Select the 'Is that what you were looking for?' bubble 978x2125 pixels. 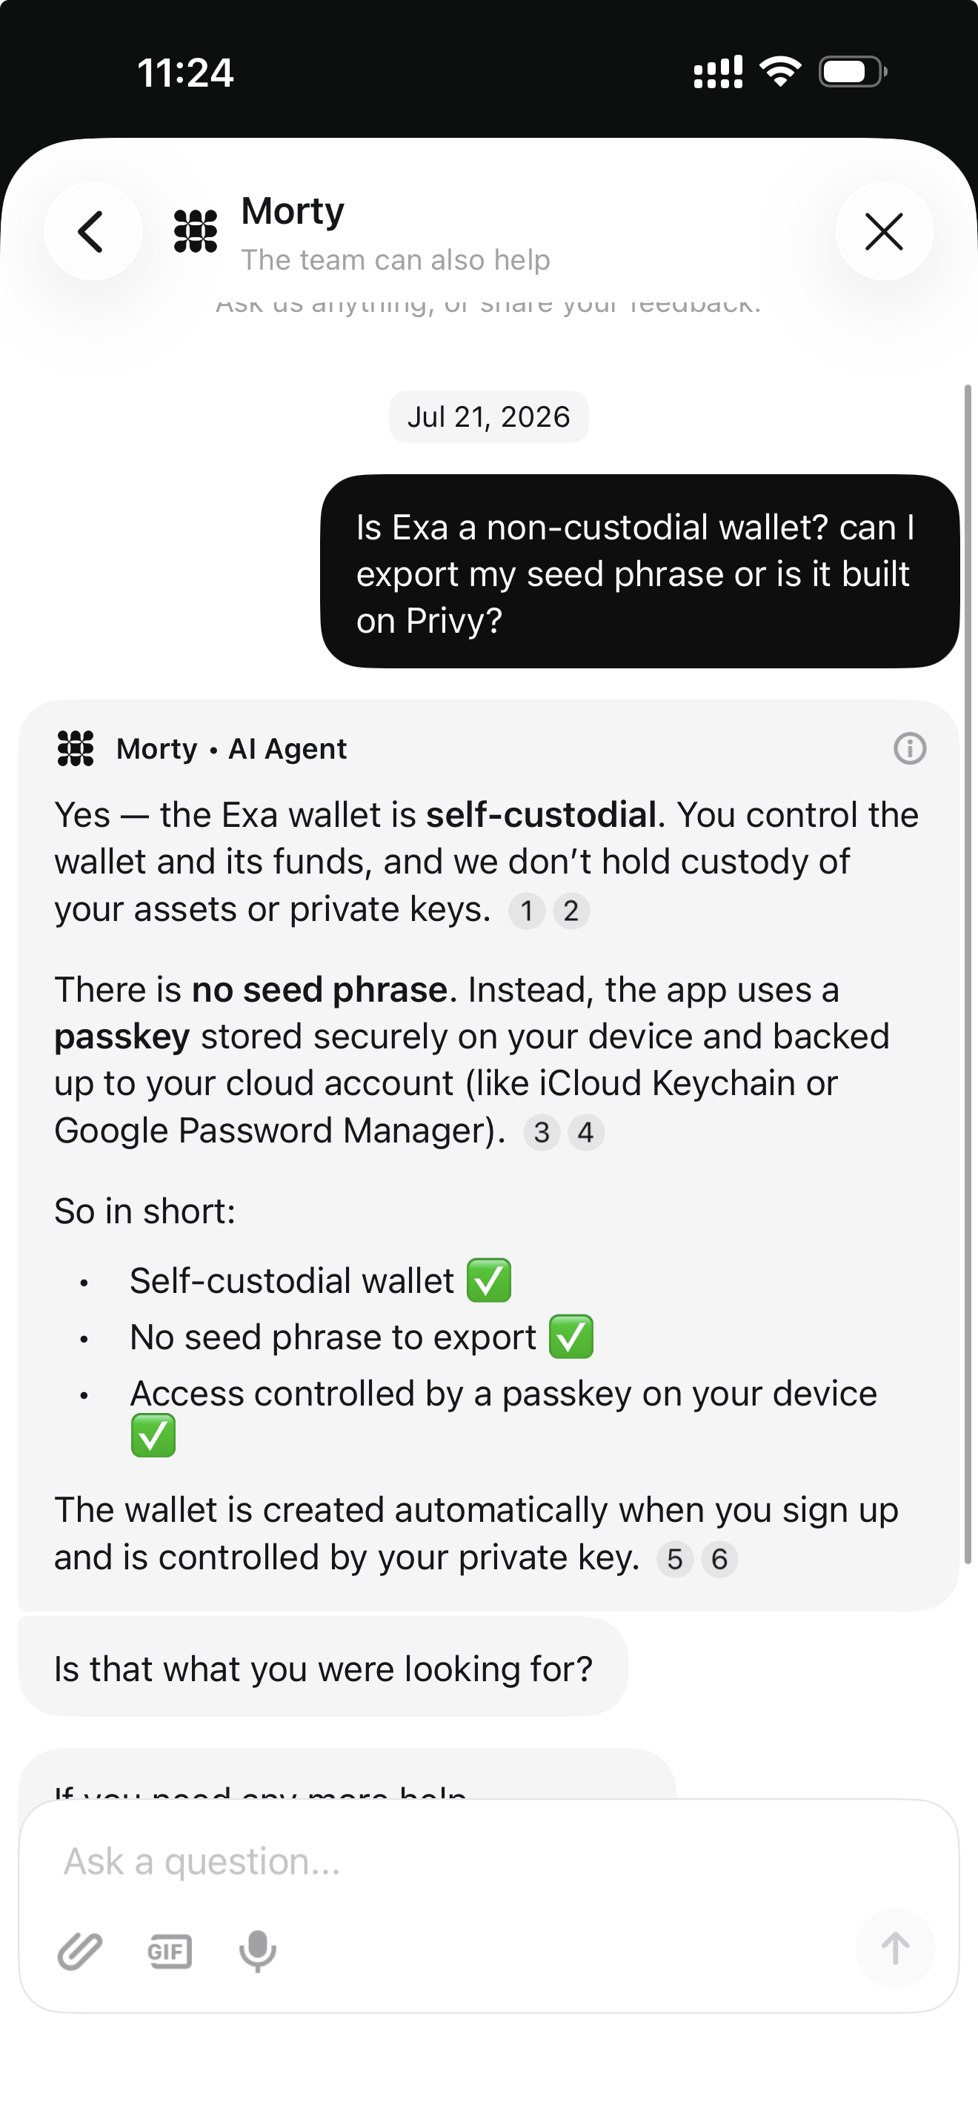323,1669
